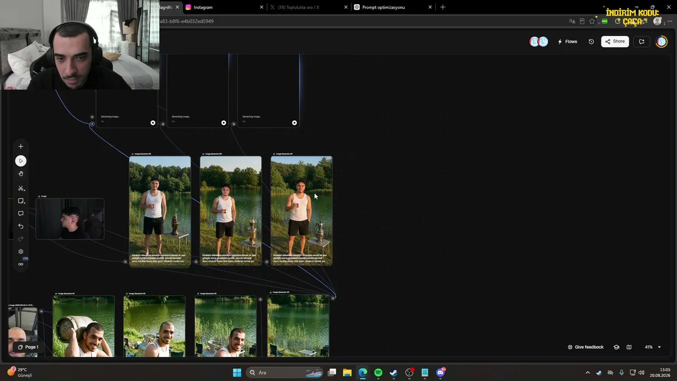The image size is (677, 381).
Task: Toggle the minimap icon
Action: point(629,347)
